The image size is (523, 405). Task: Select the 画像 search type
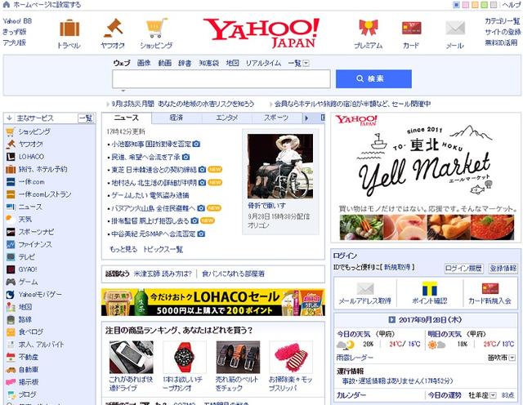pos(144,63)
